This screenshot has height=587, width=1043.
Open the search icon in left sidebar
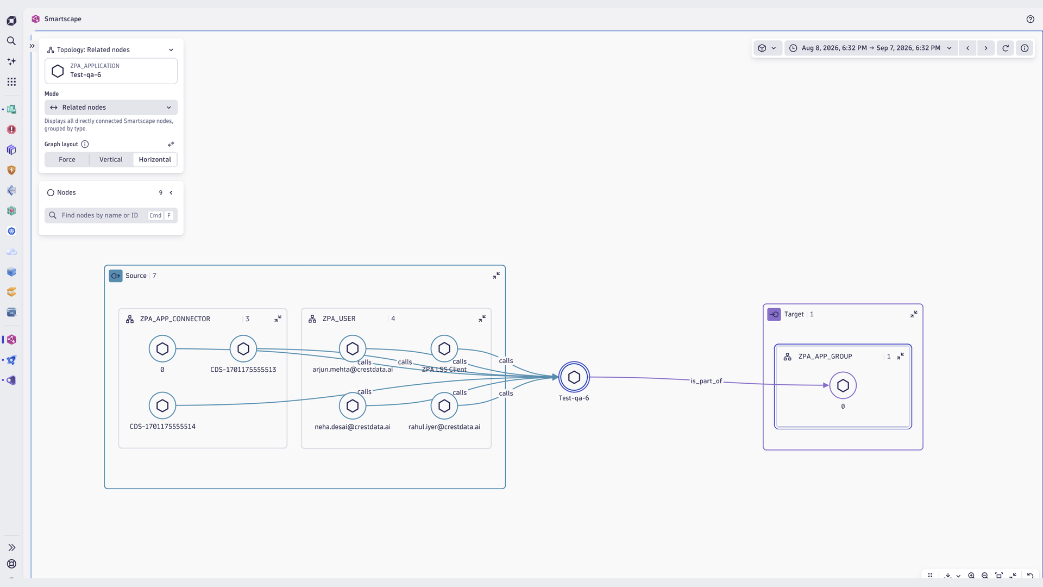11,41
